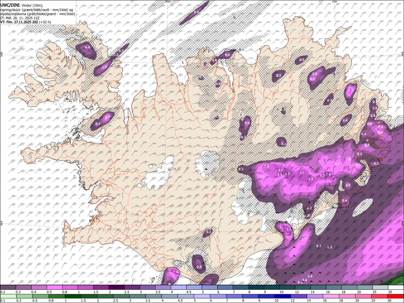Image resolution: width=404 pixels, height=303 pixels.
Task: Pick the lower legend swatch starting at 1.5
Action: pos(89,296)
